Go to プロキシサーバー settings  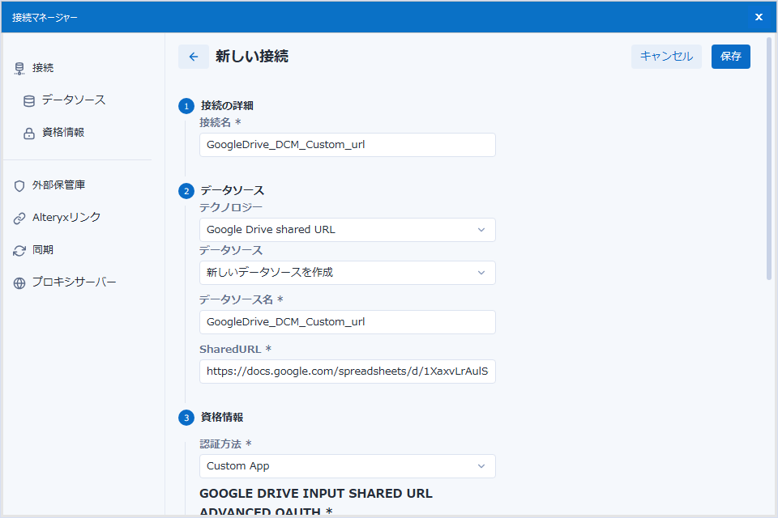(74, 282)
